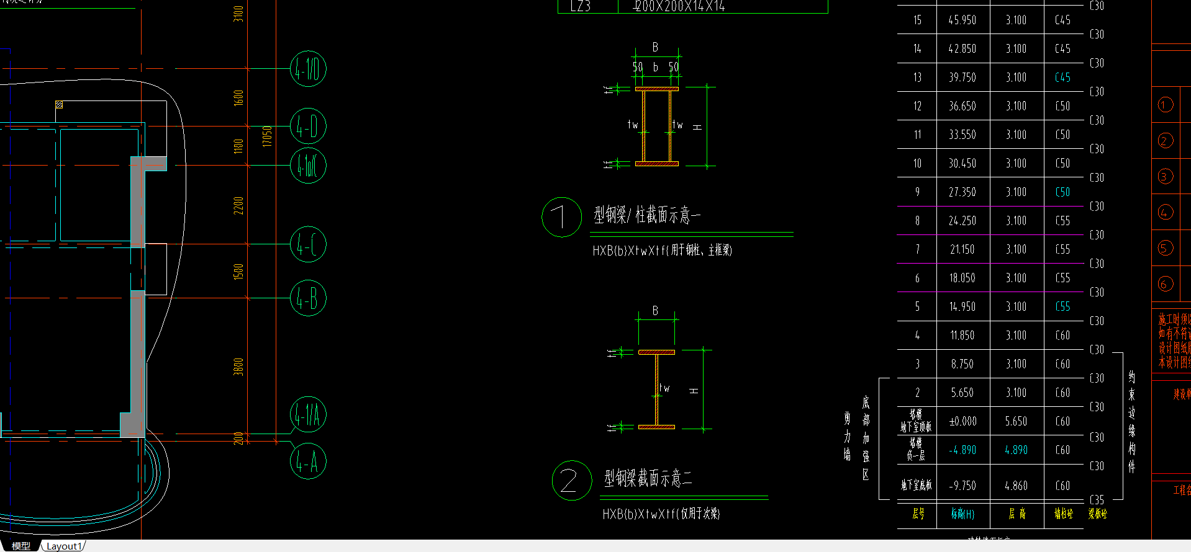Select the green circled number 2 detail marker
Viewport: 1191px width, 552px height.
coord(572,481)
